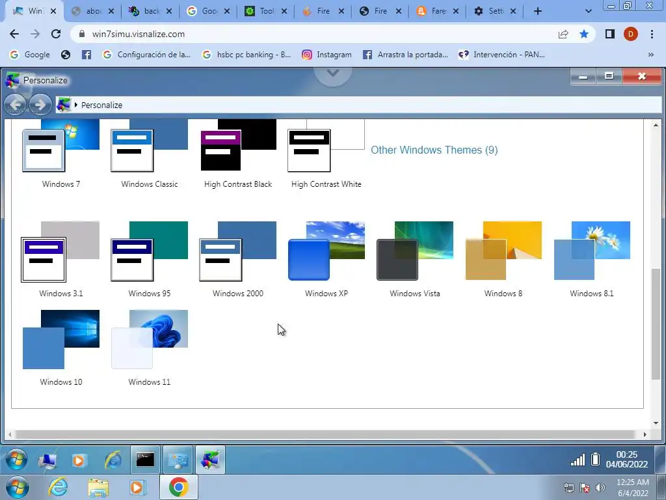Show more bookmarks overflow chevron
This screenshot has width=666, height=500.
coord(650,55)
